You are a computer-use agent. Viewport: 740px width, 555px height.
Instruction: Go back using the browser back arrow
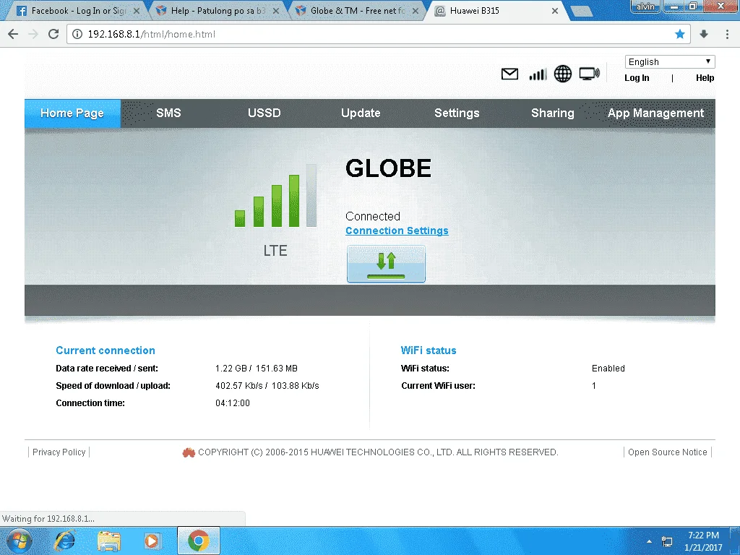(x=13, y=34)
